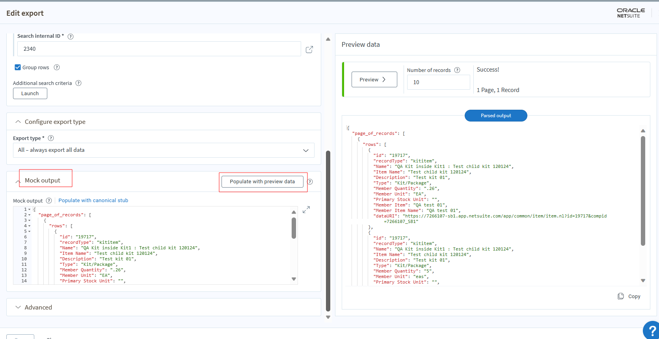Screen dimensions: 659x339
Task: Click the Number of records input field
Action: pos(438,82)
